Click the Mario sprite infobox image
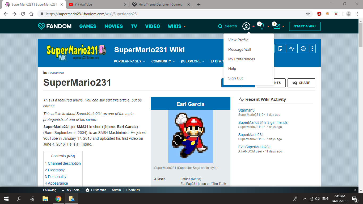This screenshot has width=363, height=204. (x=191, y=136)
